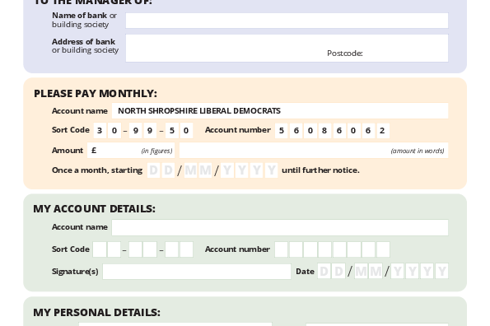The height and width of the screenshot is (326, 490).
Task: Click the first D box of the signature Date
Action: pos(324,271)
